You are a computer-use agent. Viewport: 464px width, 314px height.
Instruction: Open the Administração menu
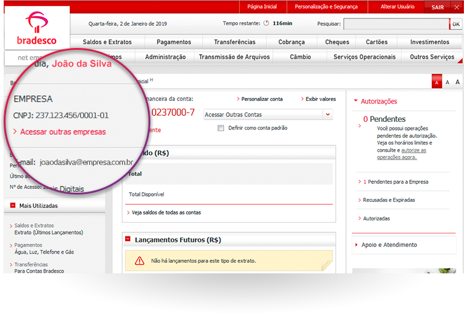(165, 57)
